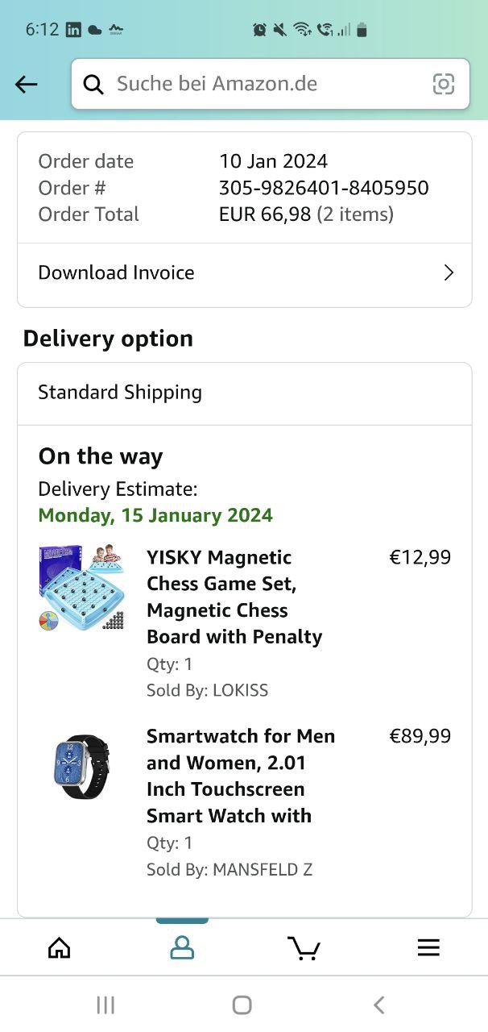
Task: Open YISKY Magnetic Chess Game Set title
Action: click(x=234, y=597)
